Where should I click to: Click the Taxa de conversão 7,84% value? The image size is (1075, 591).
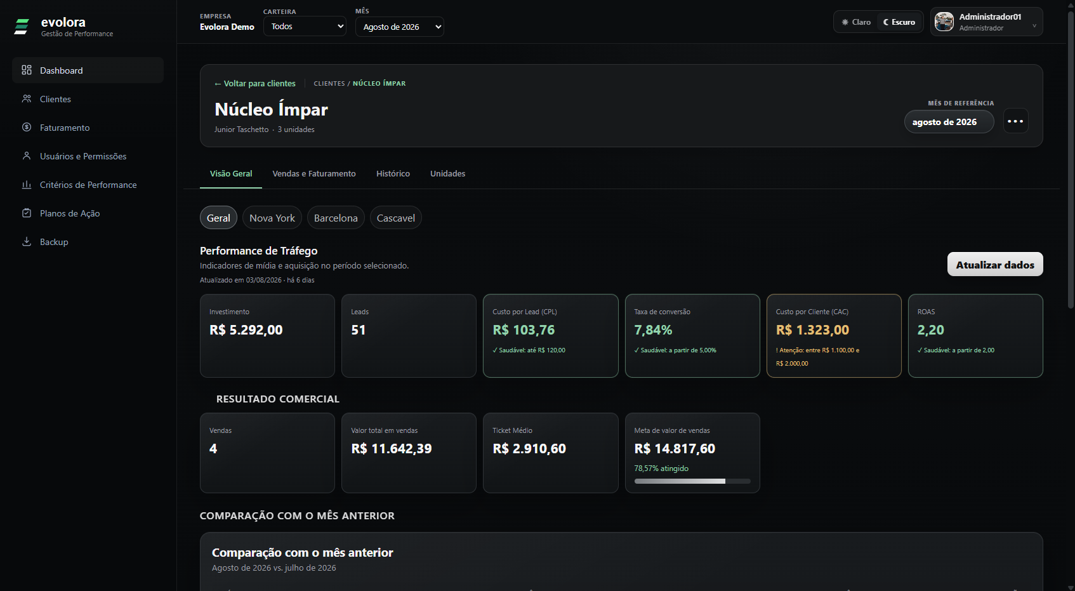(653, 330)
